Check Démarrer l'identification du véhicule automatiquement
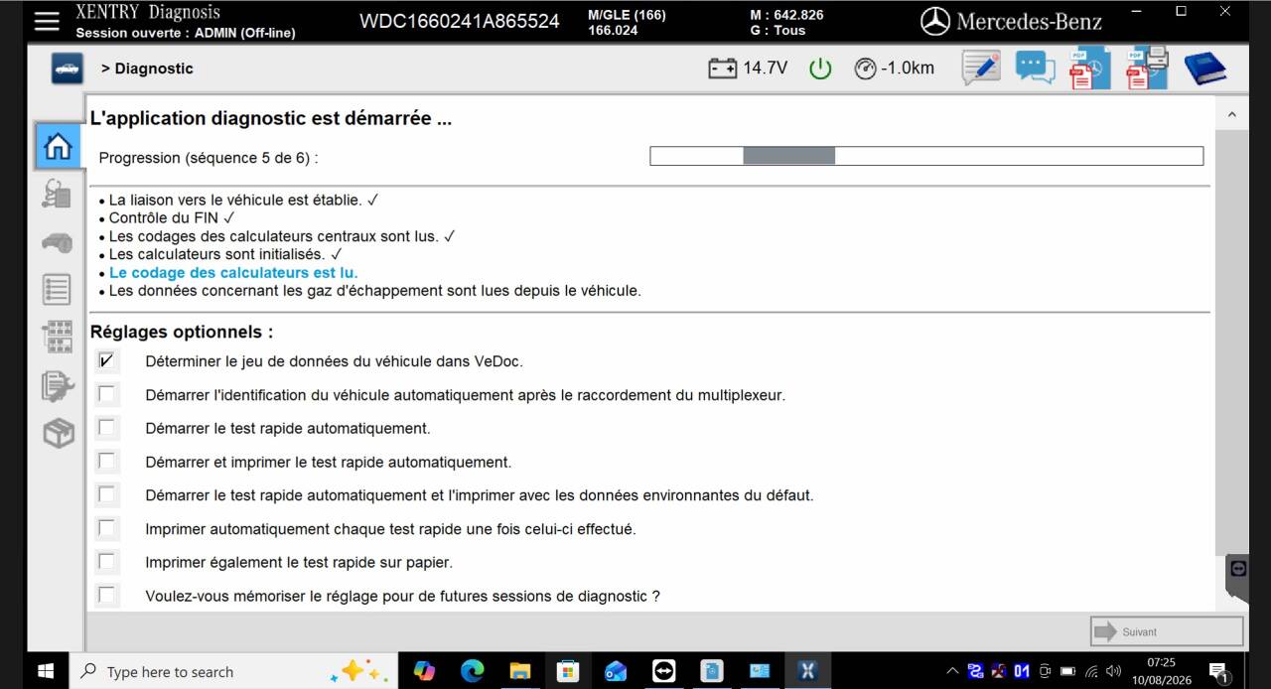This screenshot has width=1271, height=689. click(107, 394)
